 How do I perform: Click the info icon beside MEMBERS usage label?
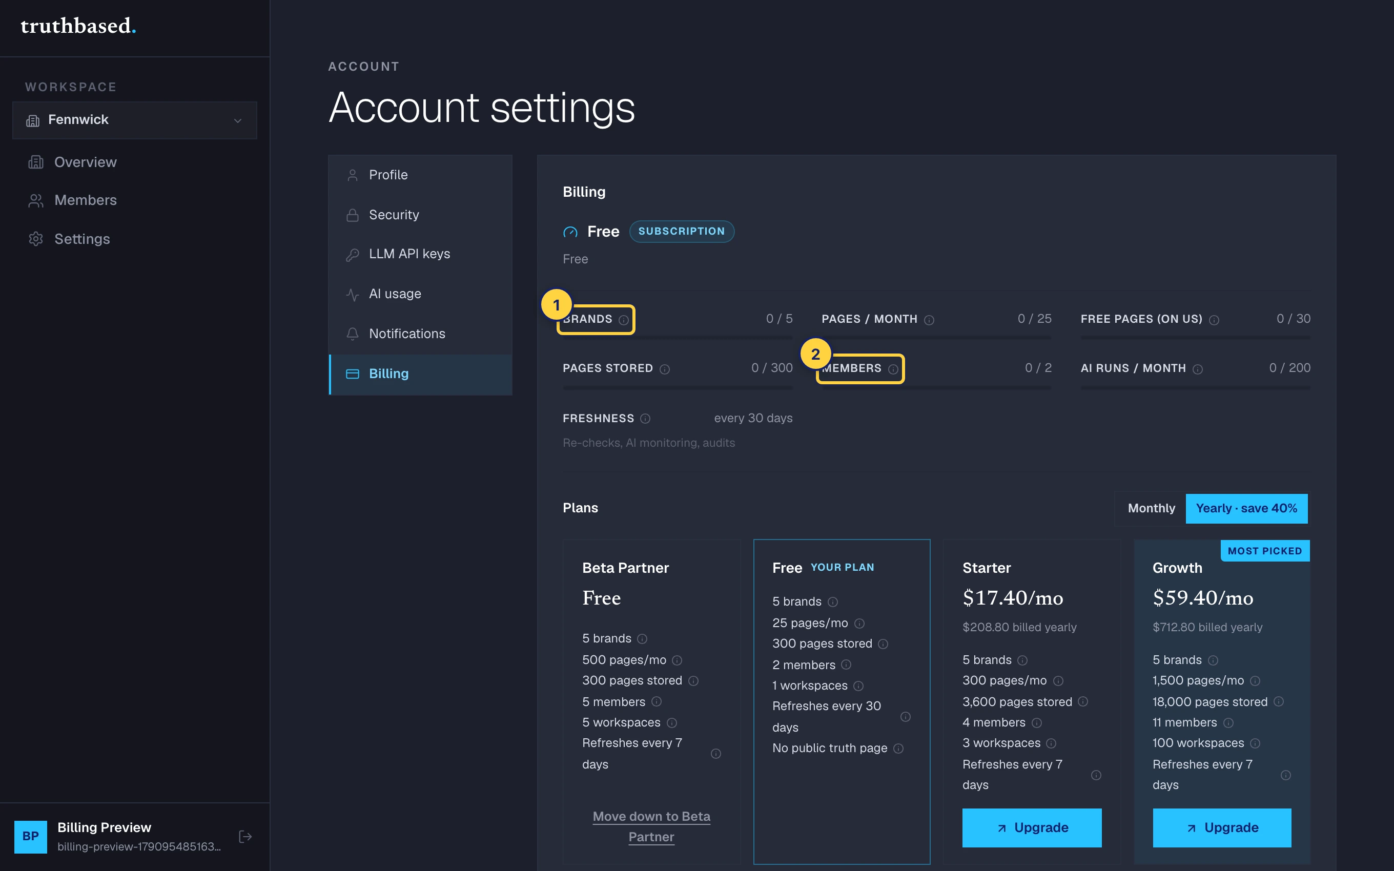[x=893, y=369]
